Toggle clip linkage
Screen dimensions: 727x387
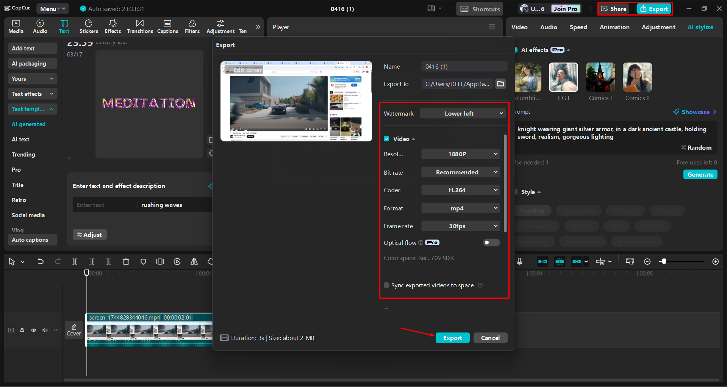577,262
